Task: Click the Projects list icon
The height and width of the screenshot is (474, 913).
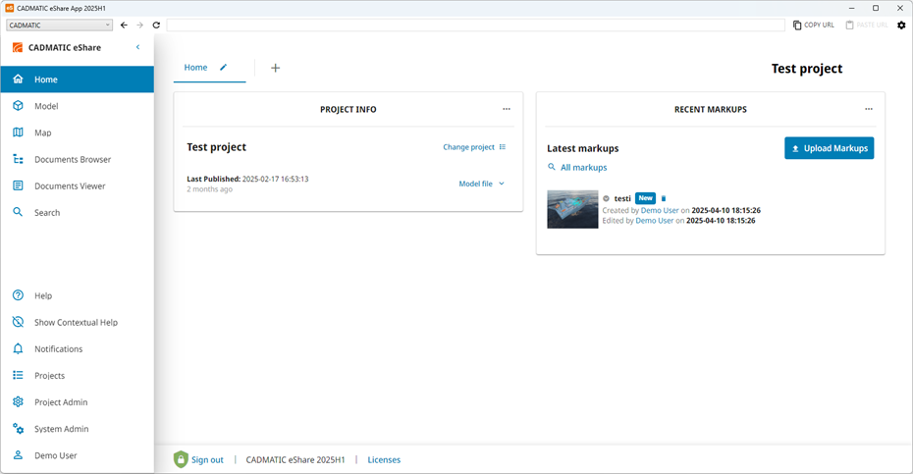Action: [18, 375]
